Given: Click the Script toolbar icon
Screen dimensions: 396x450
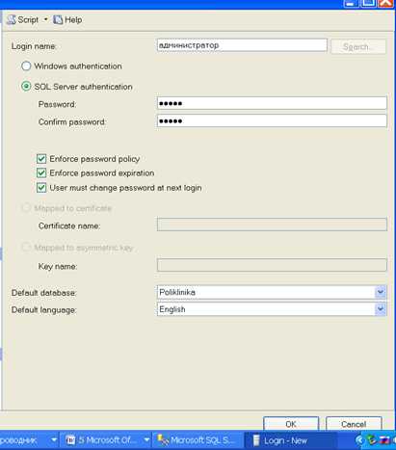Looking at the screenshot, I should pyautogui.click(x=12, y=19).
